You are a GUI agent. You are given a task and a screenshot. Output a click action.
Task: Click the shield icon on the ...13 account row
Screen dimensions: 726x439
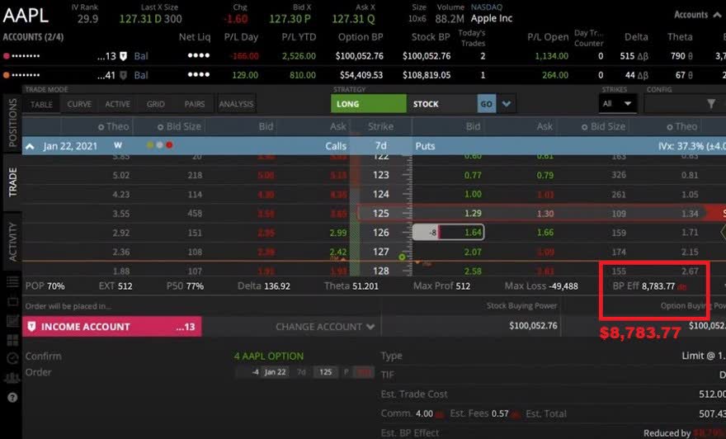tap(123, 56)
